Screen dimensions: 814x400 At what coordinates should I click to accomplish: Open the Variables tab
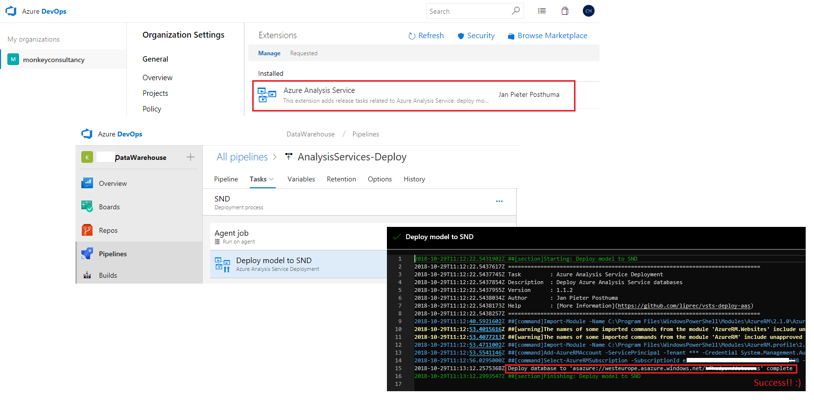(301, 179)
